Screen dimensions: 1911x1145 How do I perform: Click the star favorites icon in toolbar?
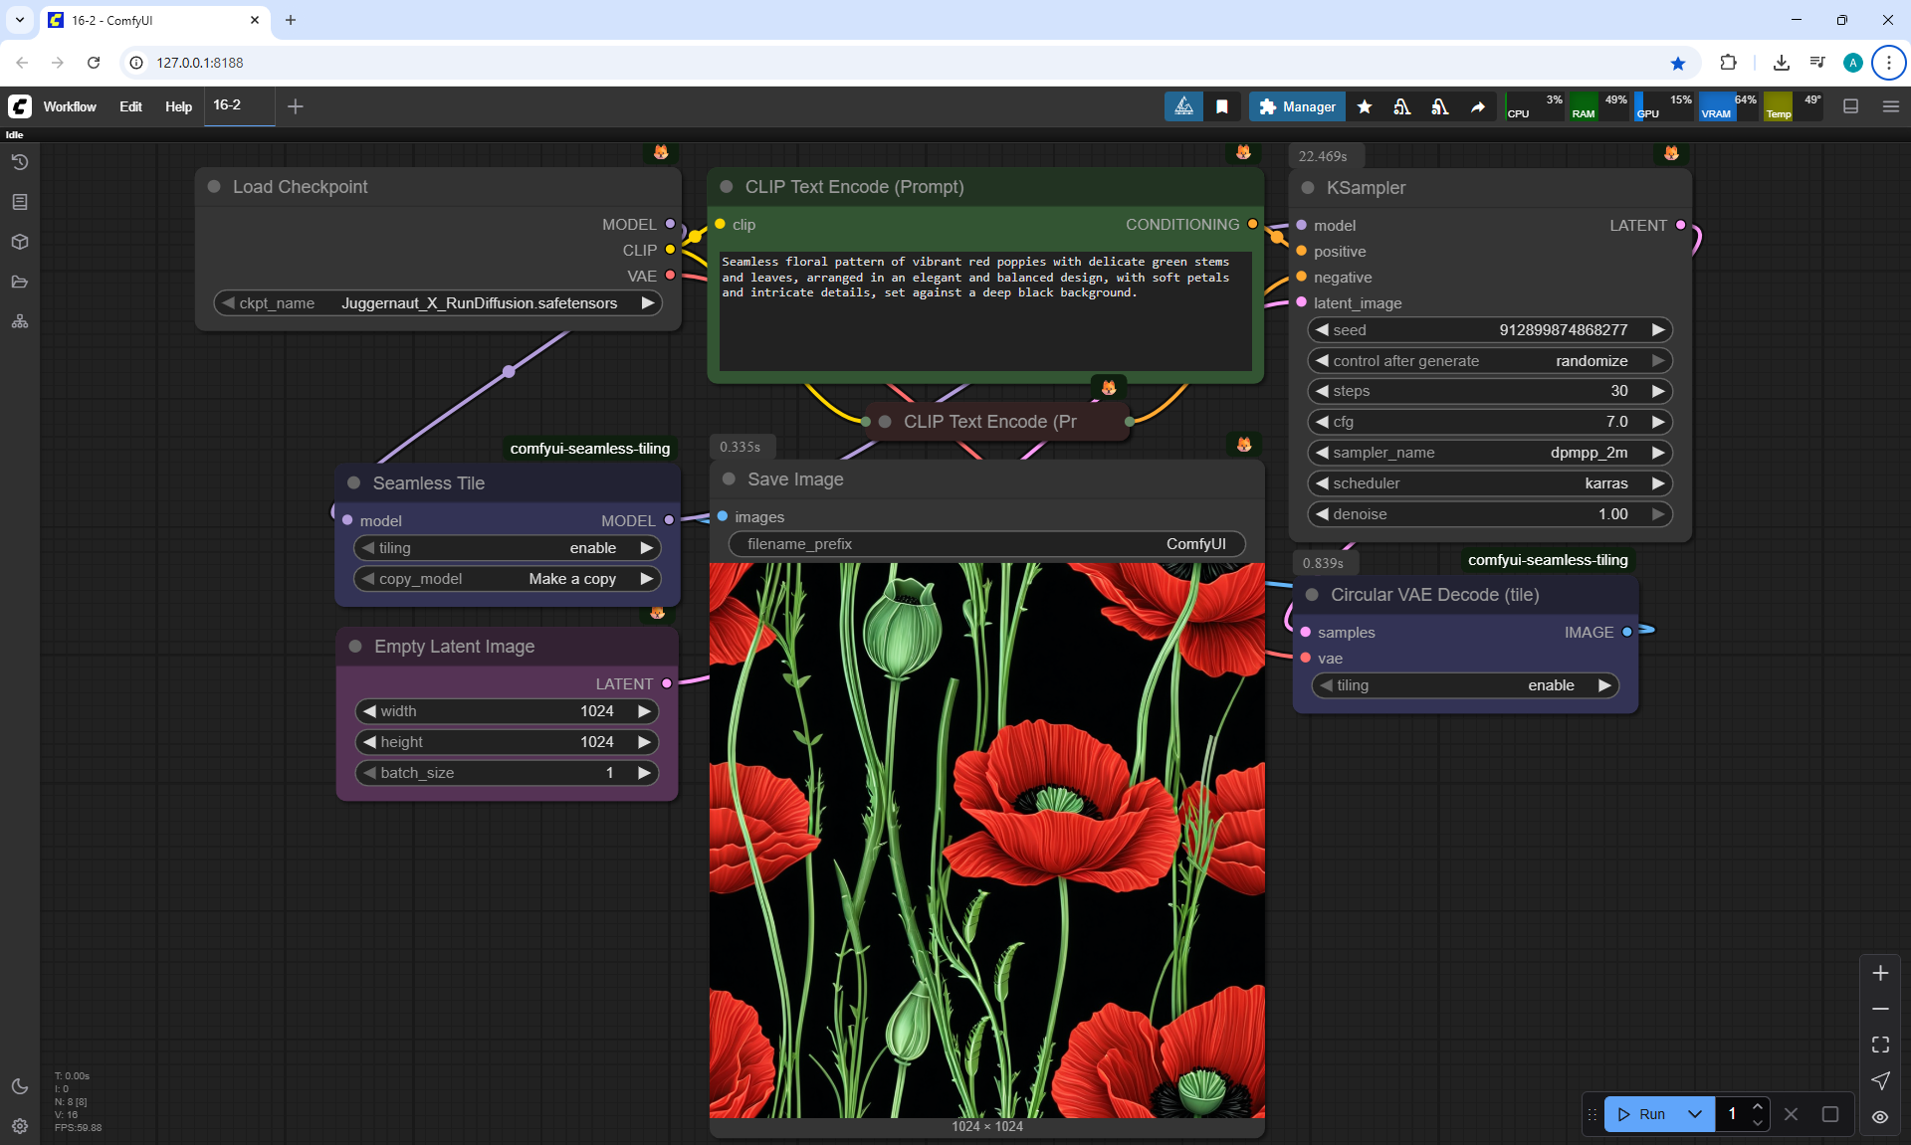[1365, 106]
